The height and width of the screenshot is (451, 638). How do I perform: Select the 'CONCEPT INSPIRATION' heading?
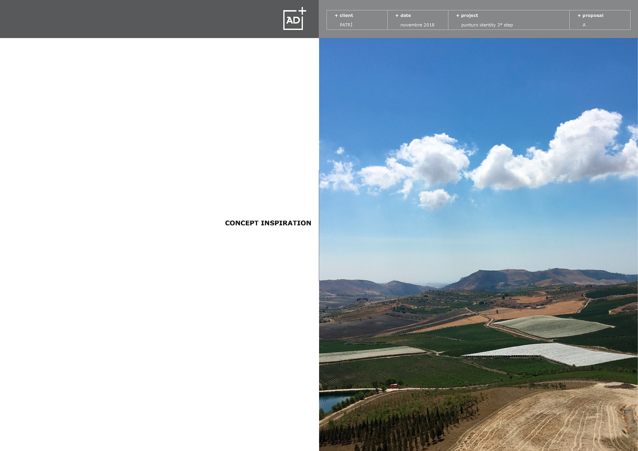click(x=268, y=223)
